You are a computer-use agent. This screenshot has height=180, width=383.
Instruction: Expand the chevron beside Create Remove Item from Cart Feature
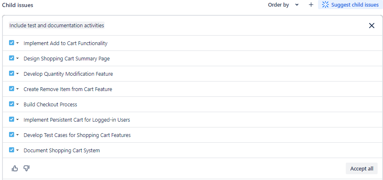[17, 89]
